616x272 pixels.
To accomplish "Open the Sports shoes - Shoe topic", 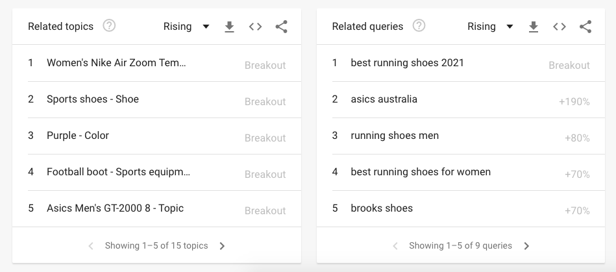I will click(x=93, y=99).
